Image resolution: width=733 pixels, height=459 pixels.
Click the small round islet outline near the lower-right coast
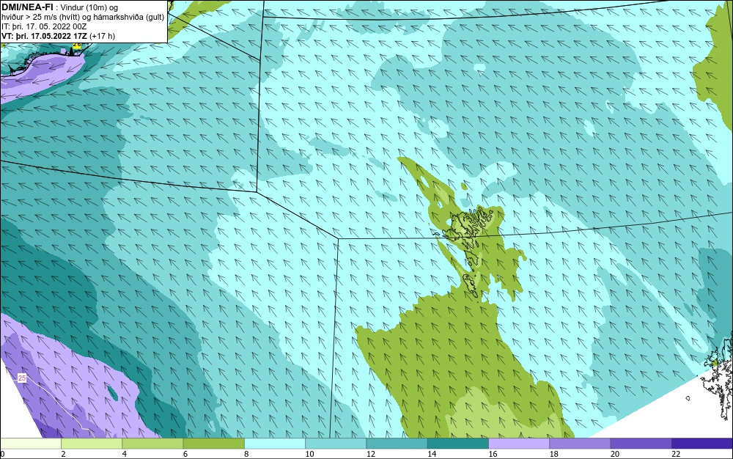(x=688, y=398)
